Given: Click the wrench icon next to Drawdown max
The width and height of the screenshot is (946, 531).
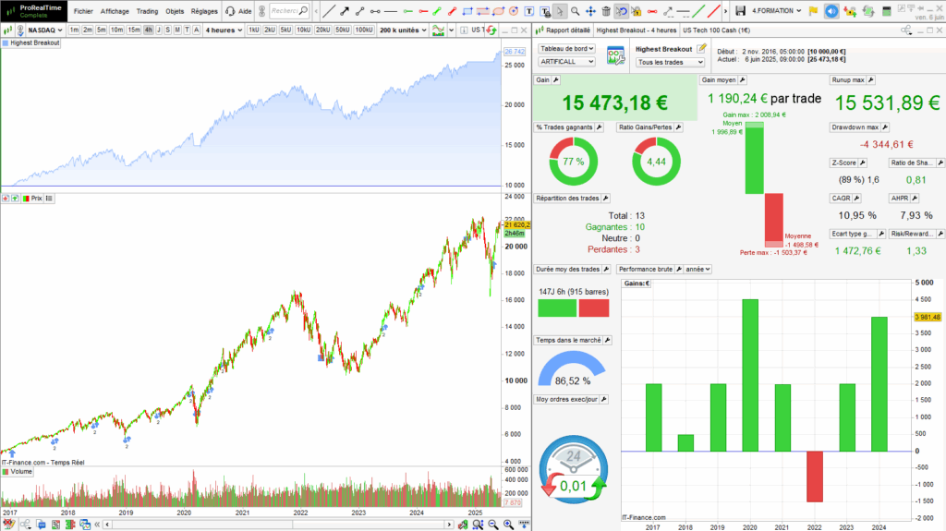Looking at the screenshot, I should [885, 127].
